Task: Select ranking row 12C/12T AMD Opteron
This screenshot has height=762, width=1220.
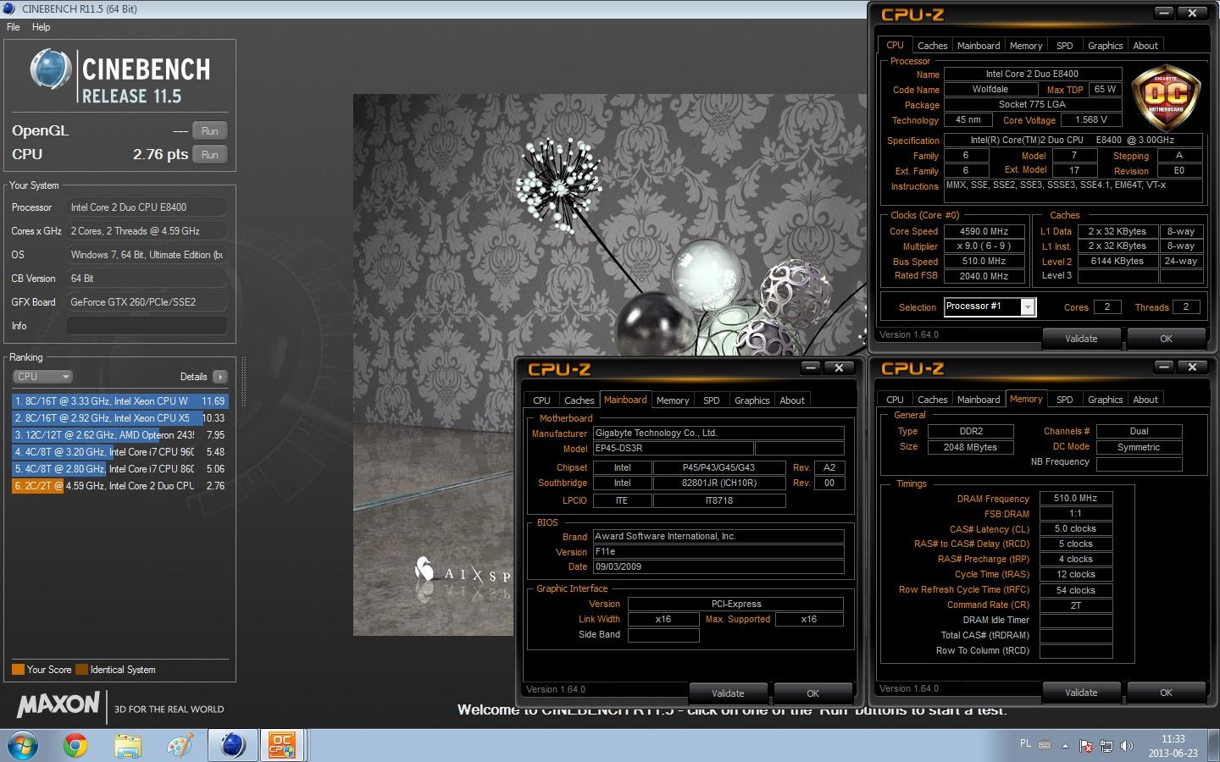Action: coord(119,435)
